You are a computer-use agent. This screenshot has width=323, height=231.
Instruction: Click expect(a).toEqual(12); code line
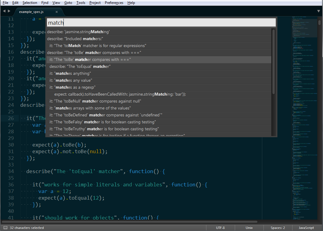pos(71,198)
